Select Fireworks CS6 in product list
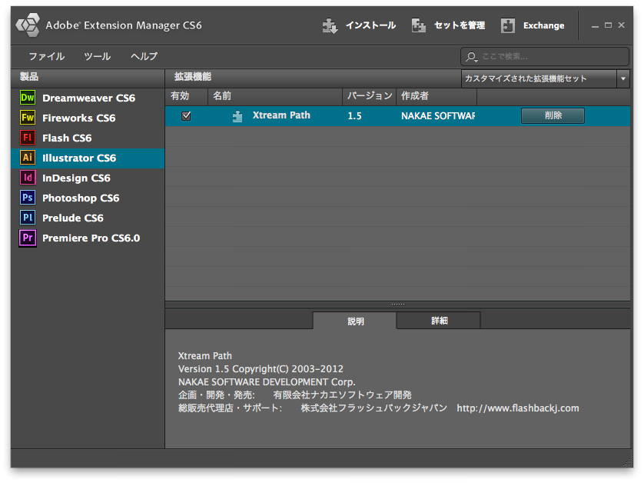The height and width of the screenshot is (483, 644). pos(88,118)
